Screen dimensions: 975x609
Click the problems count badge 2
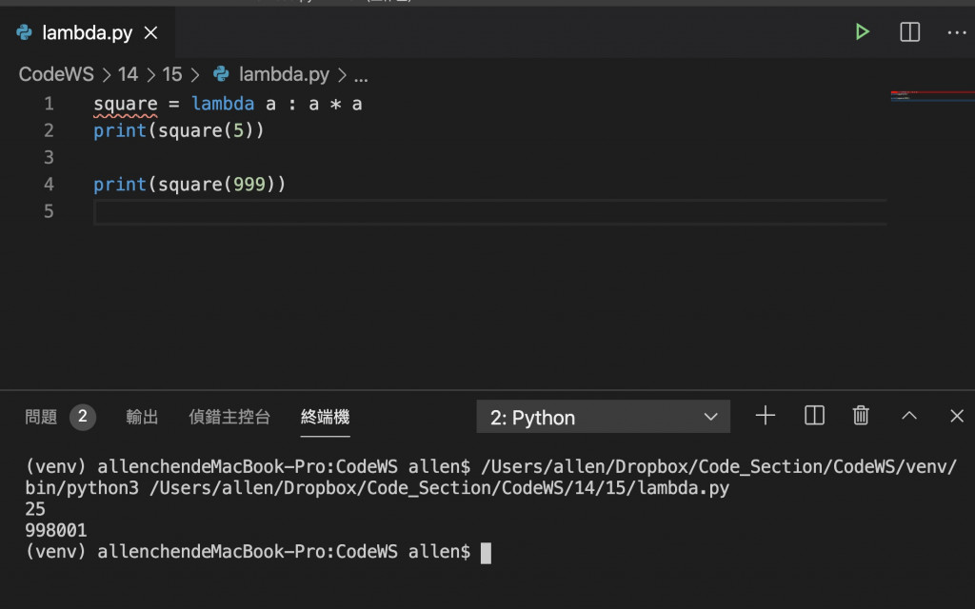point(83,417)
